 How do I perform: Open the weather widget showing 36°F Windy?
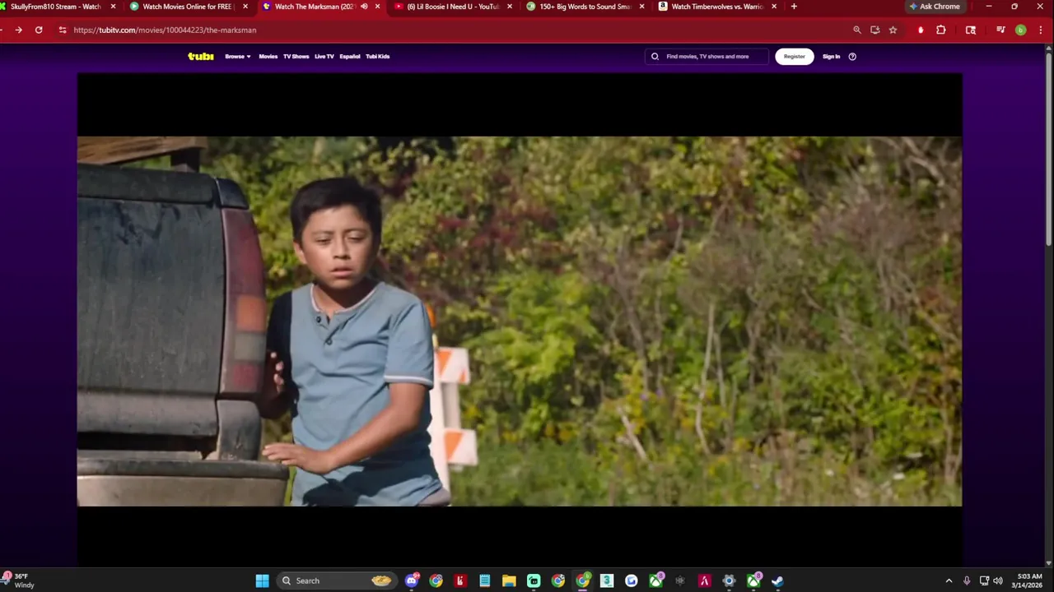[x=18, y=580]
